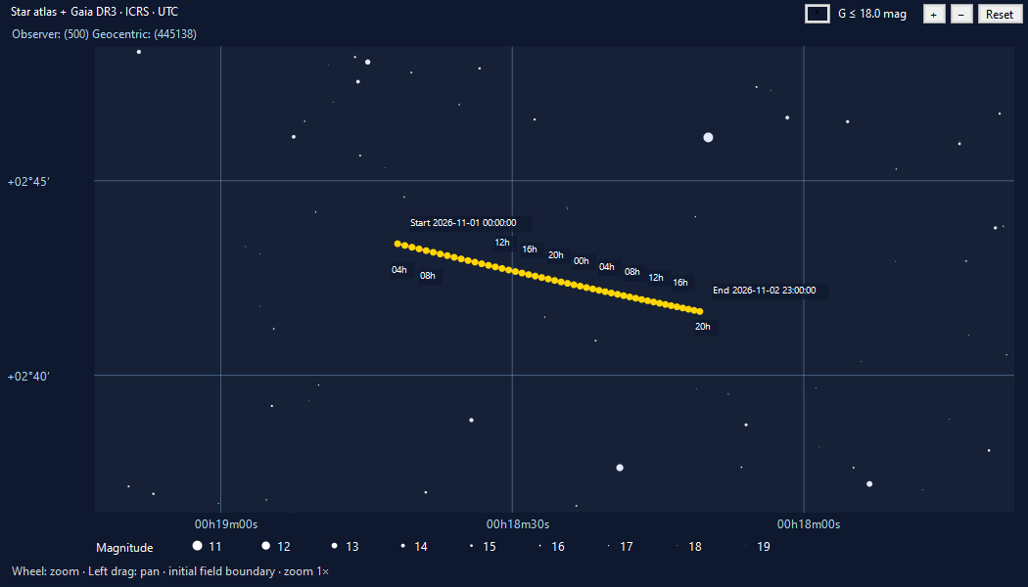Reset the star atlas view
This screenshot has height=587, width=1028.
pyautogui.click(x=1000, y=14)
